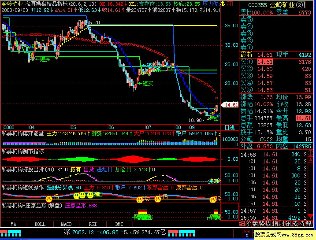Open the 解 tab in side panel
The image size is (316, 240).
[x=309, y=224]
